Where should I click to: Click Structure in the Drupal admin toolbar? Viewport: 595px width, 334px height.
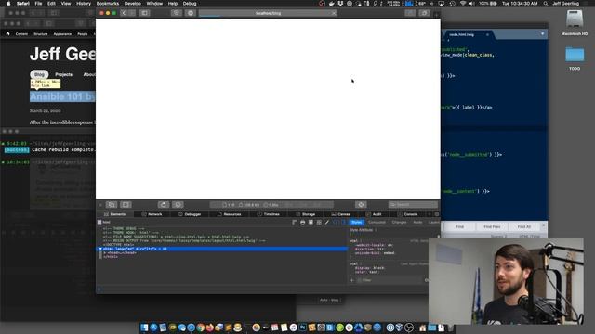[x=41, y=34]
